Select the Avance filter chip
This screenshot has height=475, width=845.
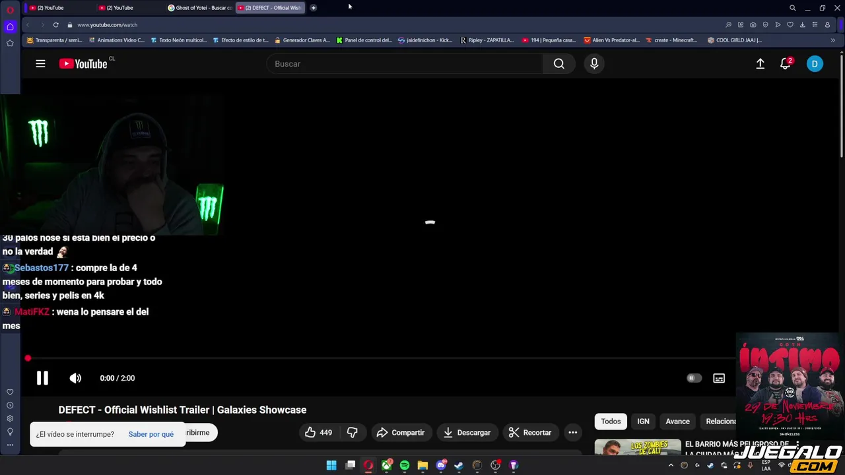coord(677,422)
